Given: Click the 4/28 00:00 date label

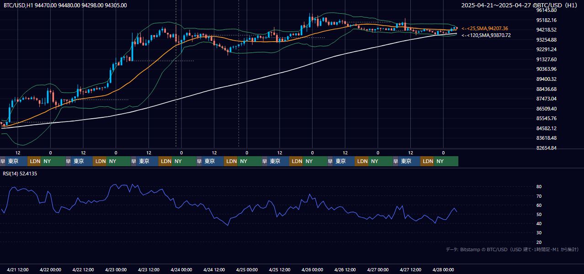Looking at the screenshot, I should tap(443, 269).
